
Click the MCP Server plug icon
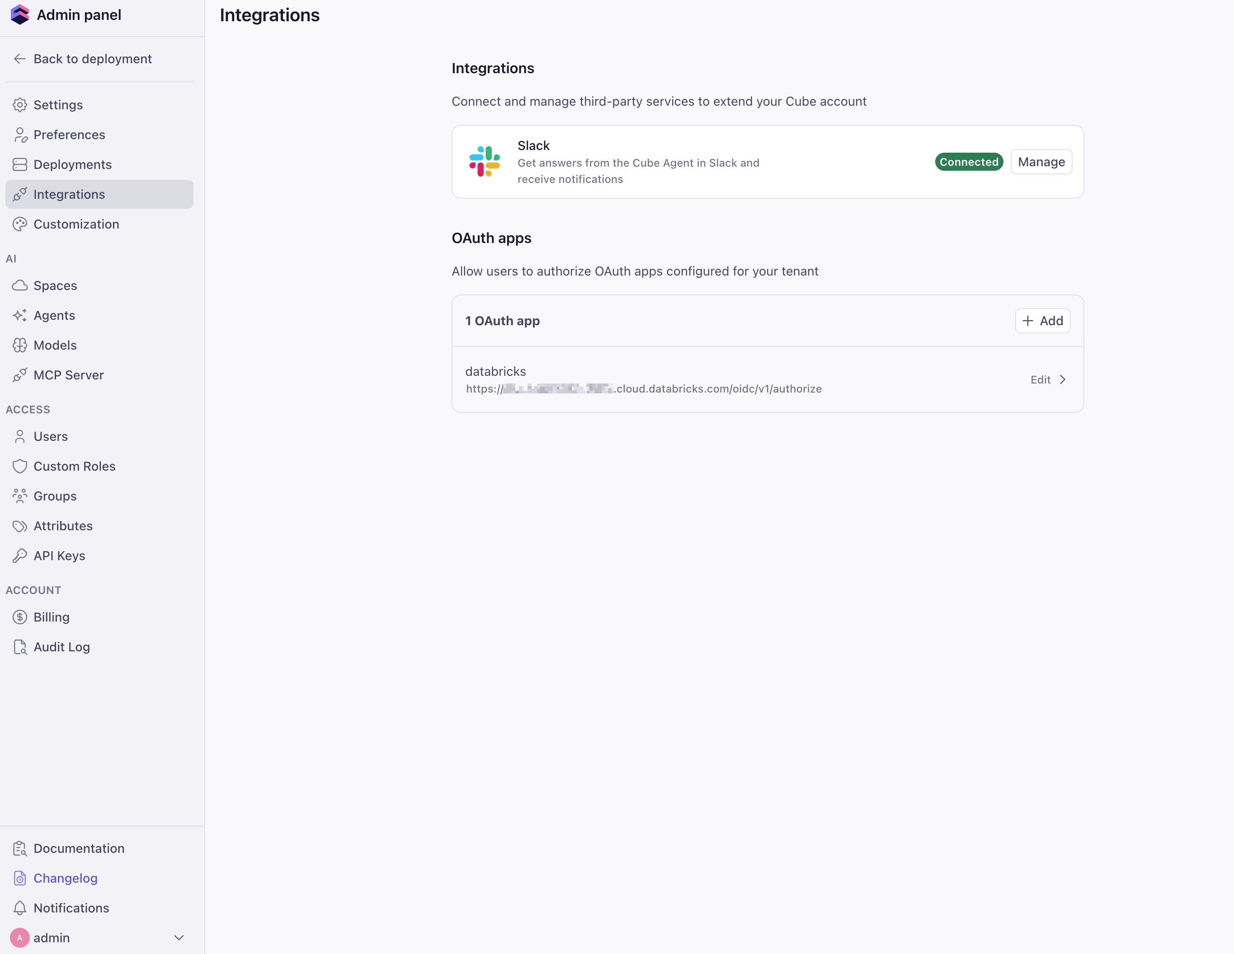click(x=20, y=375)
